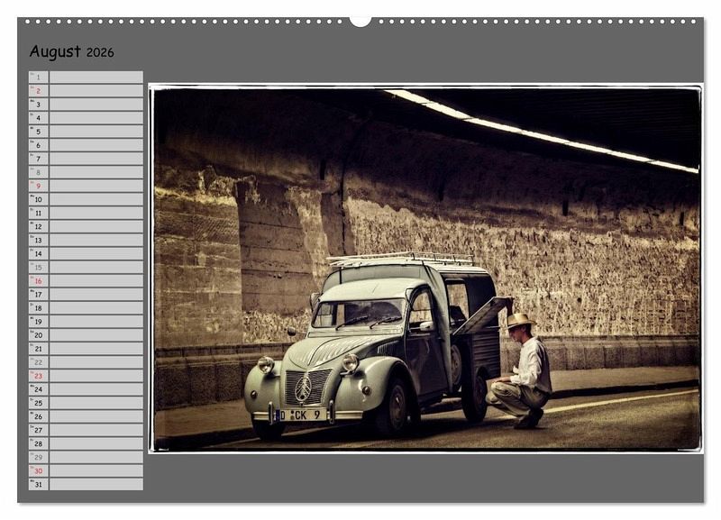Click the day 31 number cell
Screen dimensions: 721x520
click(x=39, y=484)
